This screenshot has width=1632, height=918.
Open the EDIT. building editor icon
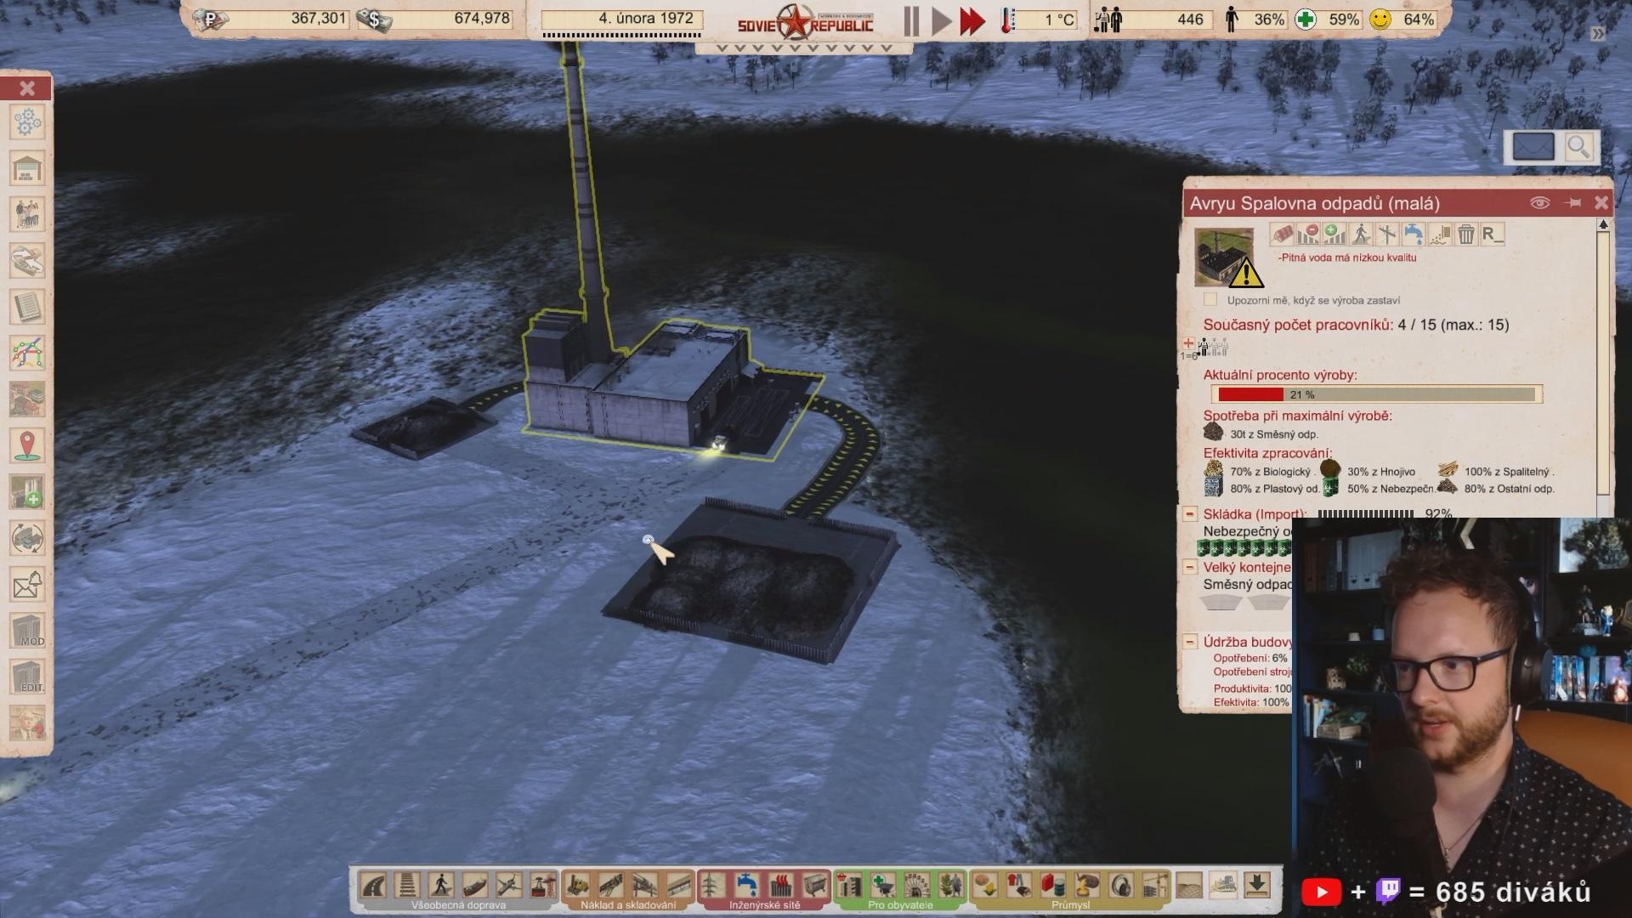click(26, 677)
